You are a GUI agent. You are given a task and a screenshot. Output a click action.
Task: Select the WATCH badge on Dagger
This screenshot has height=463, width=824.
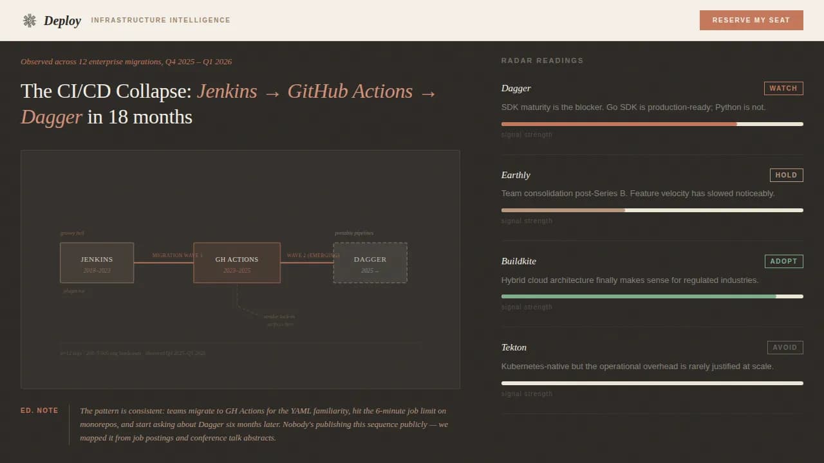(x=783, y=88)
